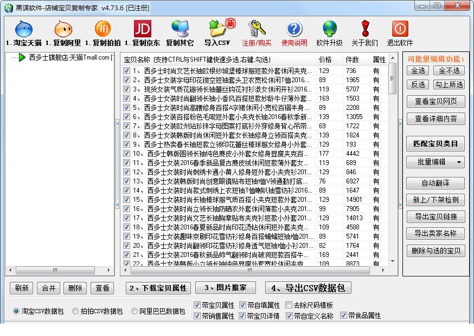Click item list horizontal scrollbar thumb
The height and width of the screenshot is (336, 474).
(250, 270)
